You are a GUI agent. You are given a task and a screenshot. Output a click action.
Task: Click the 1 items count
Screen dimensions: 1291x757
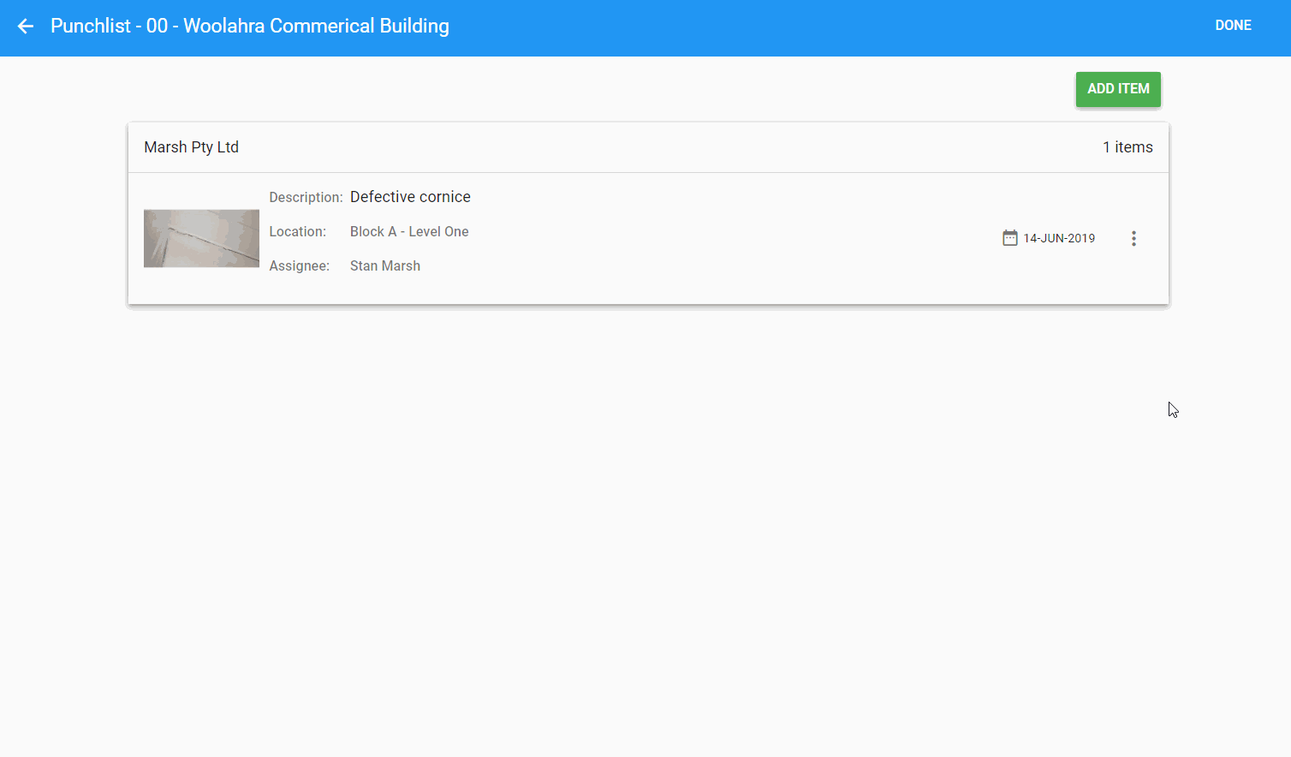coord(1127,147)
